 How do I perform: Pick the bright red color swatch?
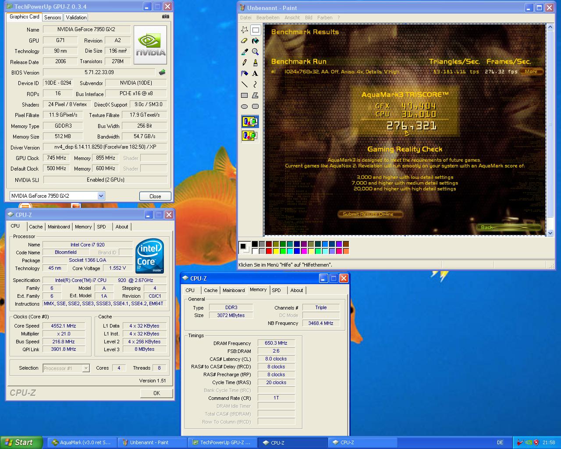269,251
